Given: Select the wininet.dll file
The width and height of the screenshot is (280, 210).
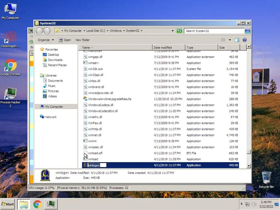Looking at the screenshot, I should 161,135.
